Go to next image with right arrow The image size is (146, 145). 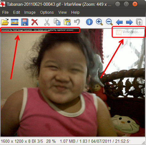pyautogui.click(x=129, y=22)
